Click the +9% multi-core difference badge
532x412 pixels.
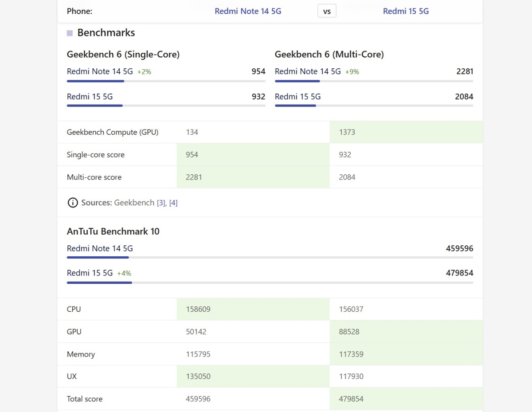coord(352,71)
